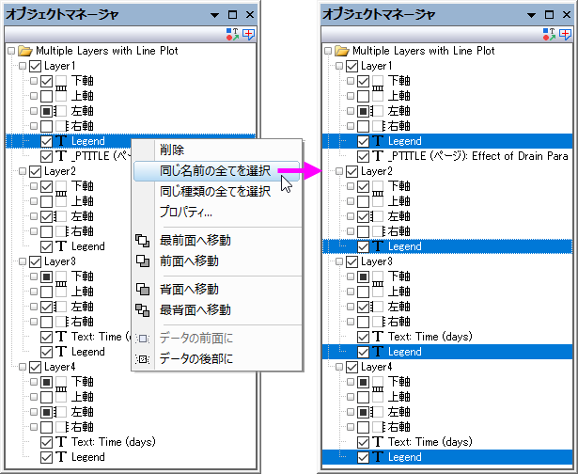This screenshot has height=474, width=578.
Task: Collapse Layer2 node in right panel
Action: 339,171
